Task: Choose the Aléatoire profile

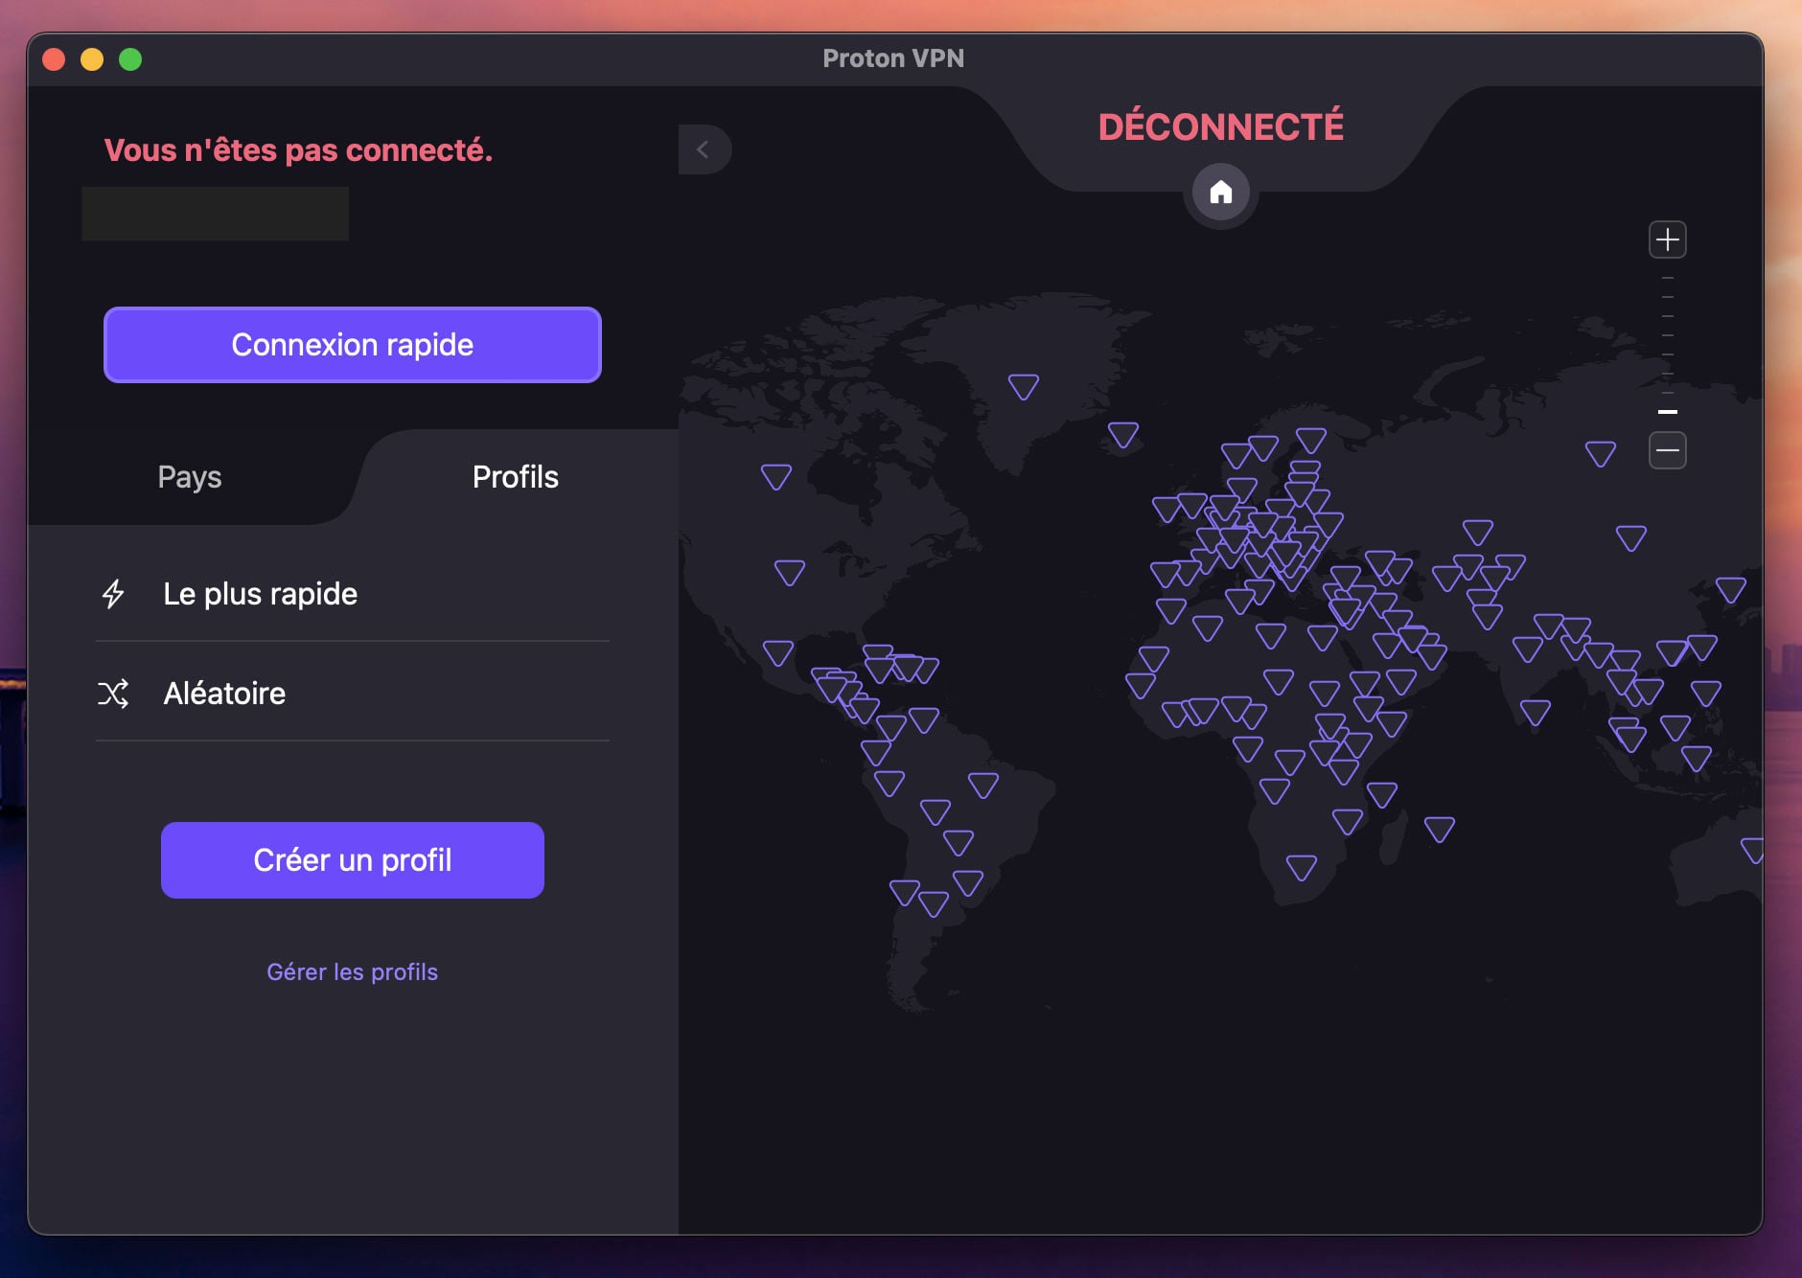Action: [x=353, y=694]
